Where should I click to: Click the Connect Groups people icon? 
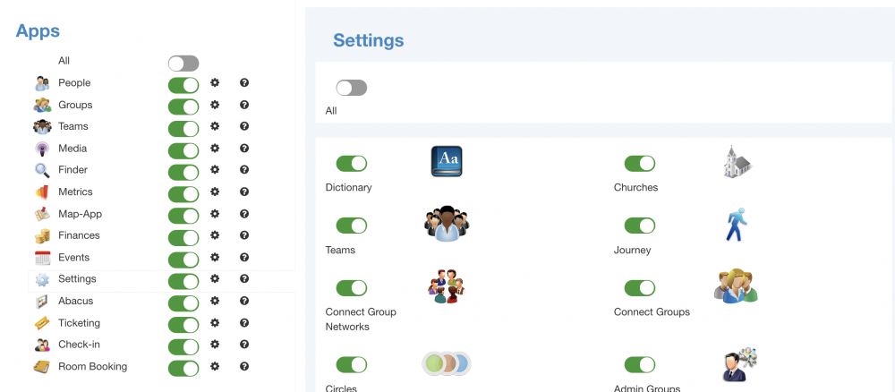pyautogui.click(x=737, y=285)
